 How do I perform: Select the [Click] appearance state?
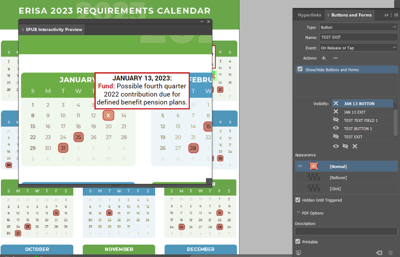[346, 188]
